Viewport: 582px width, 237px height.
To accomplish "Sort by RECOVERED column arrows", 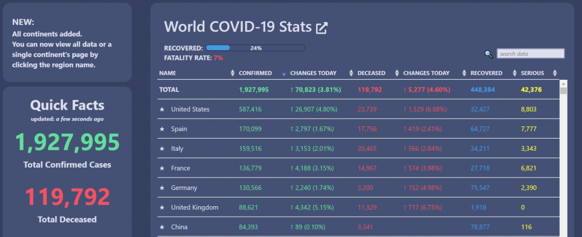I will coord(514,73).
